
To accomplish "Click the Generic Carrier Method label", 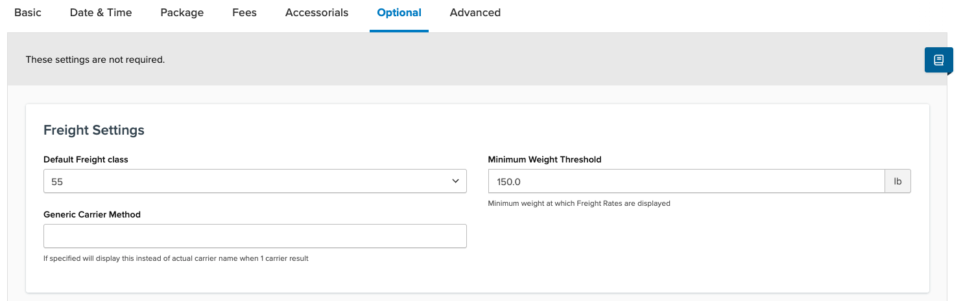I will 92,215.
